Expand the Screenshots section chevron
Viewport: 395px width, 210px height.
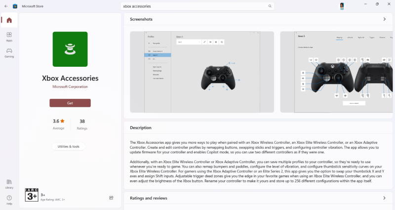[385, 19]
